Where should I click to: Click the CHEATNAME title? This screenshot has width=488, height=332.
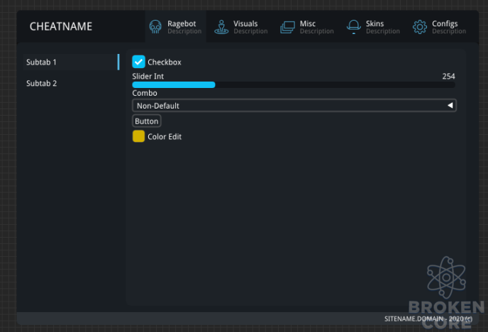point(61,26)
